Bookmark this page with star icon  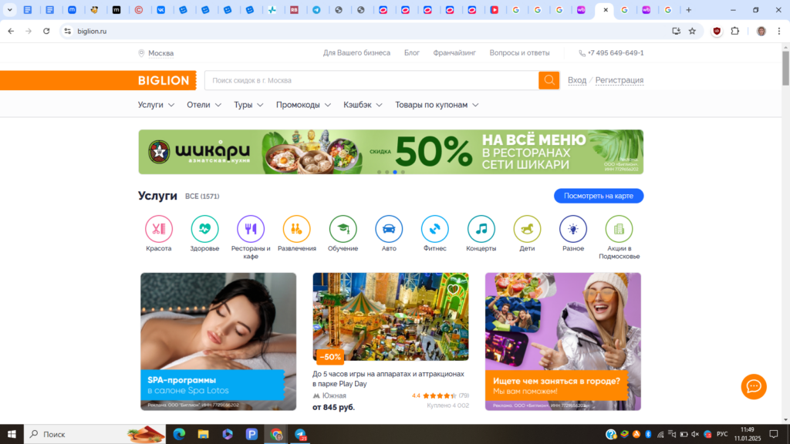[x=692, y=31]
